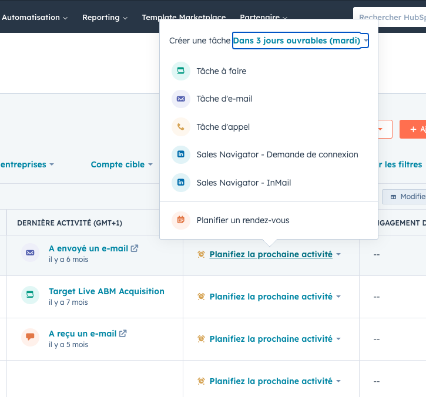This screenshot has height=397, width=426.
Task: Click chat icon in A reçu un e-mail row
Action: pos(30,337)
